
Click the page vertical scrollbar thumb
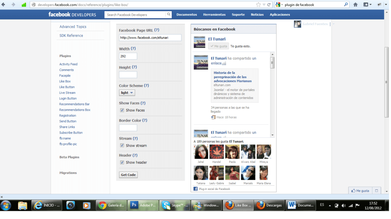pos(386,82)
